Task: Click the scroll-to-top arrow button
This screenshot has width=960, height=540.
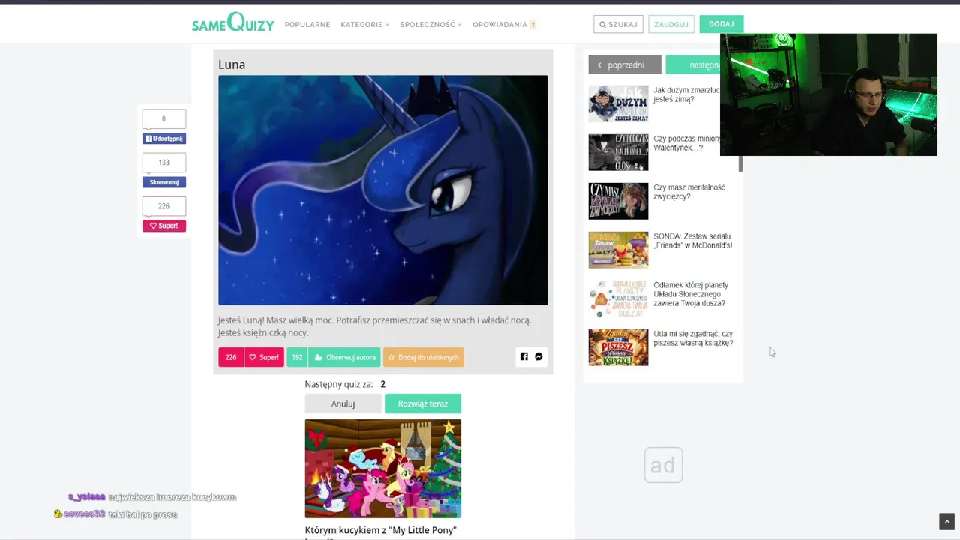Action: [946, 521]
